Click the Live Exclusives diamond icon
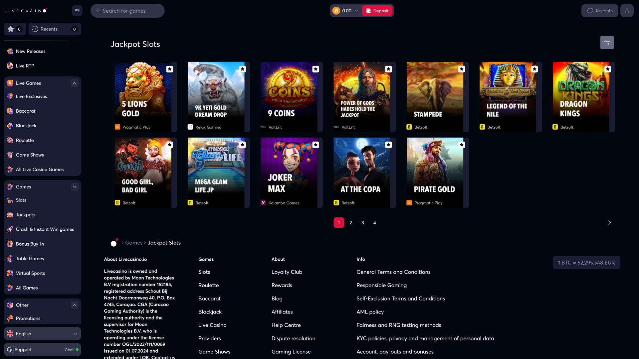Viewport: 639px width, 359px height. [10, 96]
